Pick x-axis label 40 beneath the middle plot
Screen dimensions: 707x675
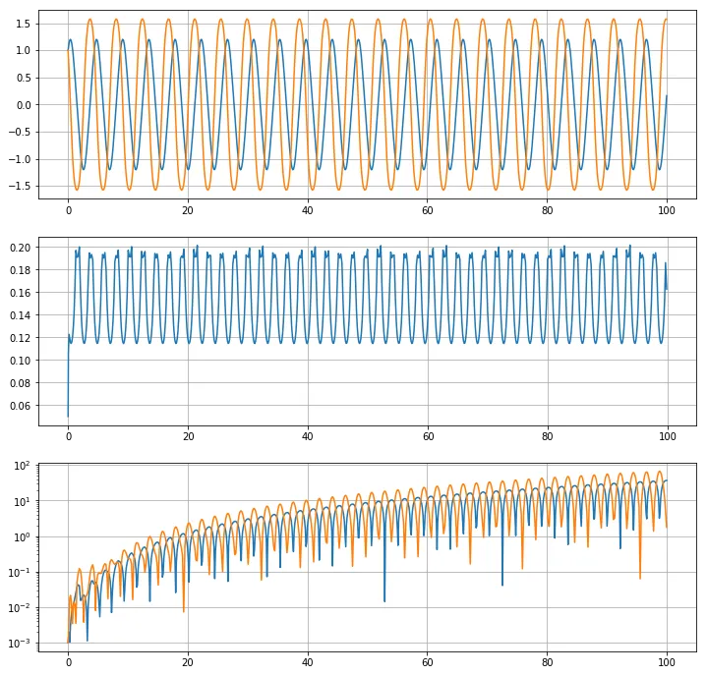point(308,436)
